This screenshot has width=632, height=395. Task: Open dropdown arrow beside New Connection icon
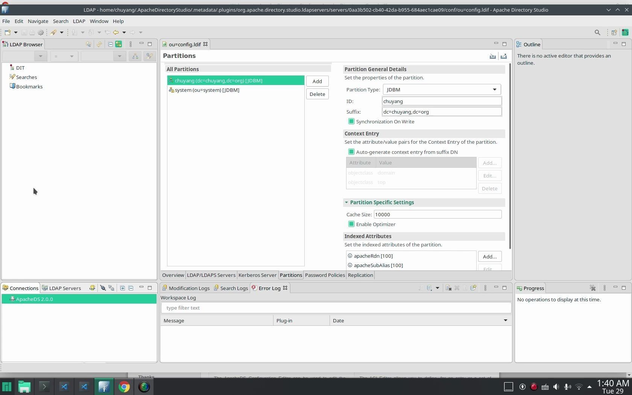(x=62, y=32)
